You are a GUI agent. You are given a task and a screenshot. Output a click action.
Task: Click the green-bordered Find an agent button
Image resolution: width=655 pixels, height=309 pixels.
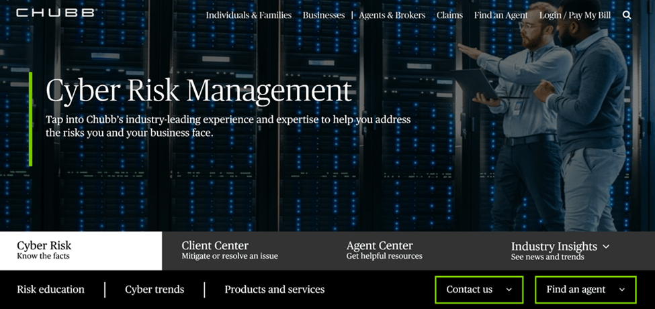coord(586,290)
